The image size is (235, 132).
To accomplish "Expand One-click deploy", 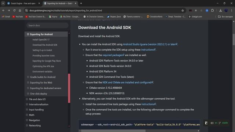I will (28, 94).
